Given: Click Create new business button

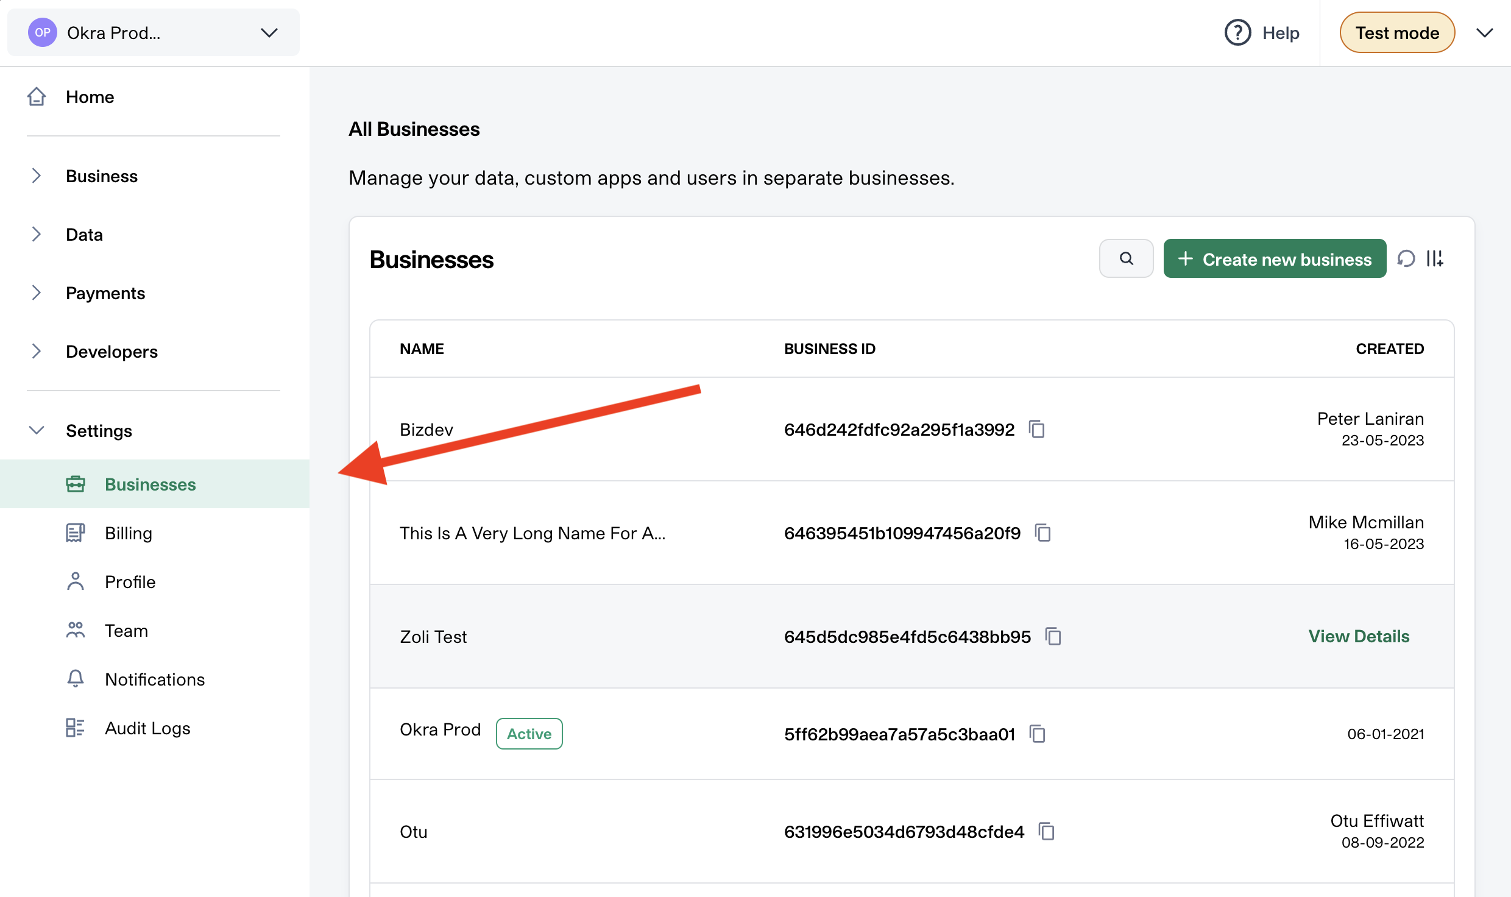Looking at the screenshot, I should tap(1275, 258).
